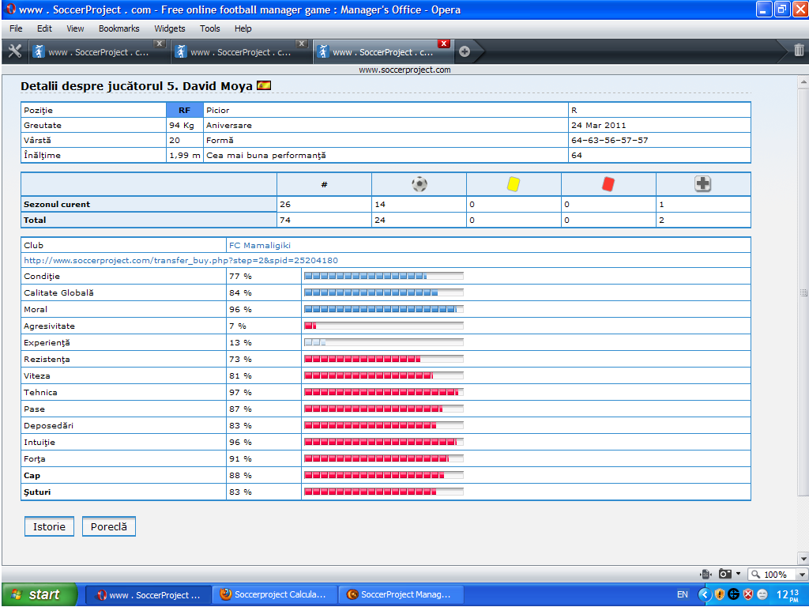
Task: Click the black and blue G tray icon
Action: pos(733,594)
